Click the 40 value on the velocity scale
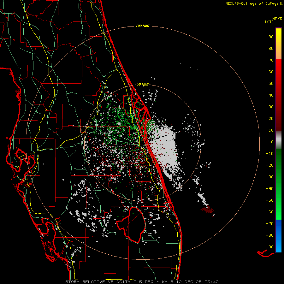284x284 pixels. [x=271, y=95]
